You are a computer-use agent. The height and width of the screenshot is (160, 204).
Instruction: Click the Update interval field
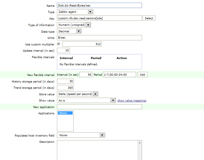click(x=63, y=50)
